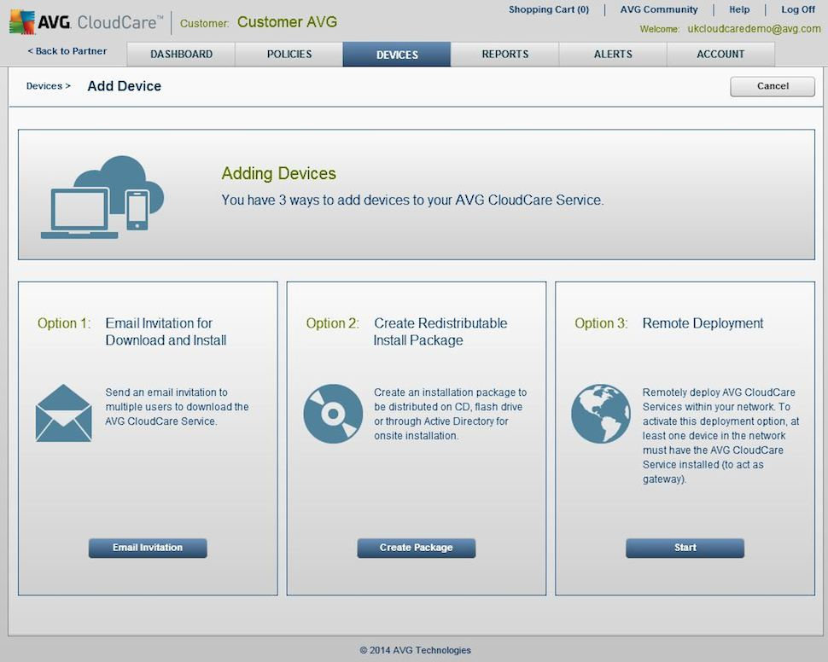This screenshot has height=662, width=828.
Task: Click the 'Remotely deploy AVG CloudCare' description
Action: click(x=720, y=436)
